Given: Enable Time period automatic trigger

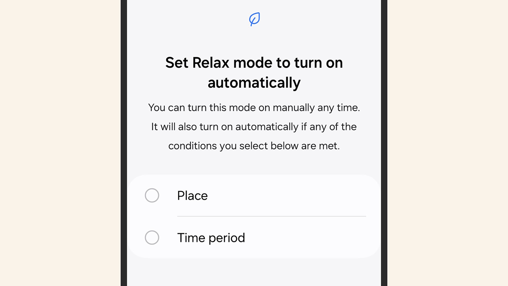Looking at the screenshot, I should point(152,237).
